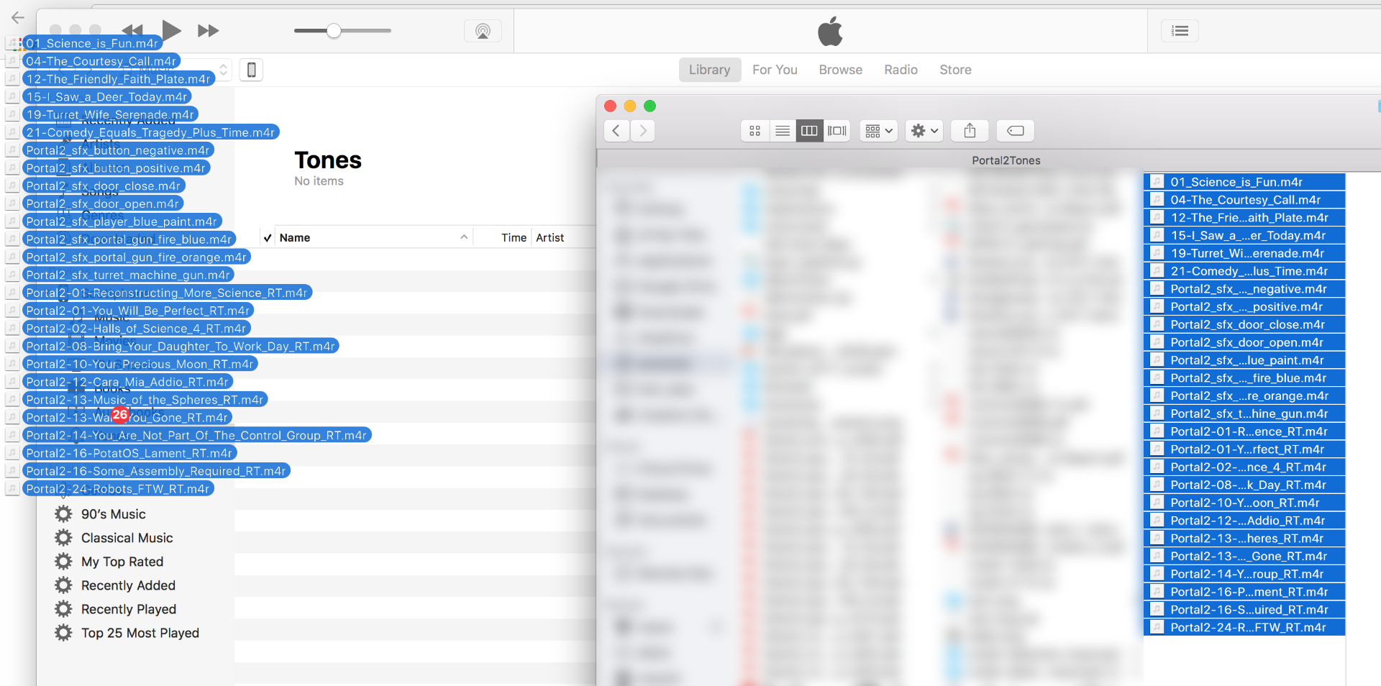1381x686 pixels.
Task: Select 15-I_Saw_a_...er_Today.m4r in Finder
Action: [x=1244, y=236]
